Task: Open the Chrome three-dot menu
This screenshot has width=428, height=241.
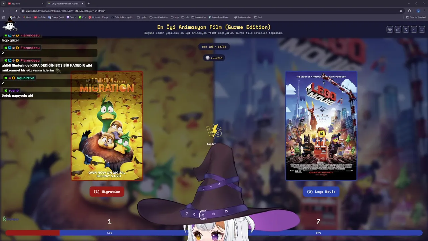Action: coord(424,11)
